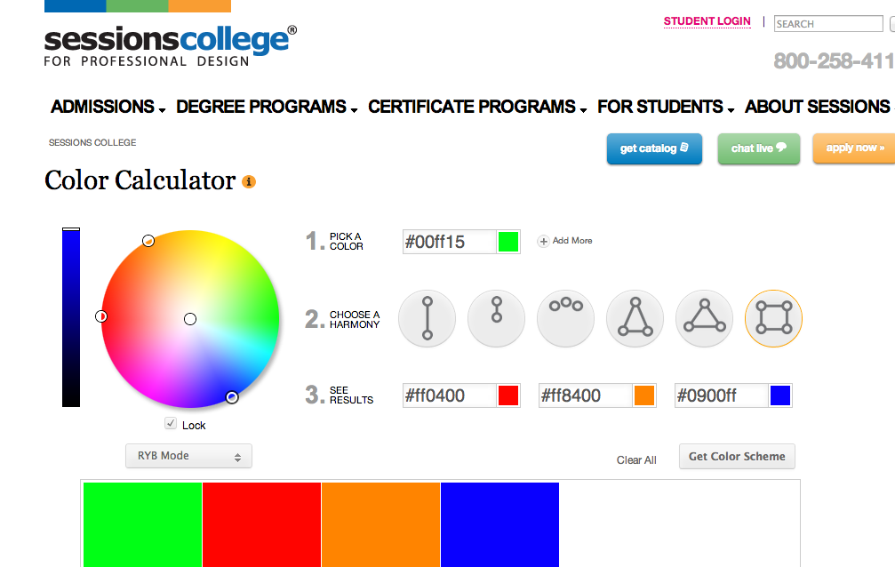Click the blue brightness slider bar

[x=71, y=317]
